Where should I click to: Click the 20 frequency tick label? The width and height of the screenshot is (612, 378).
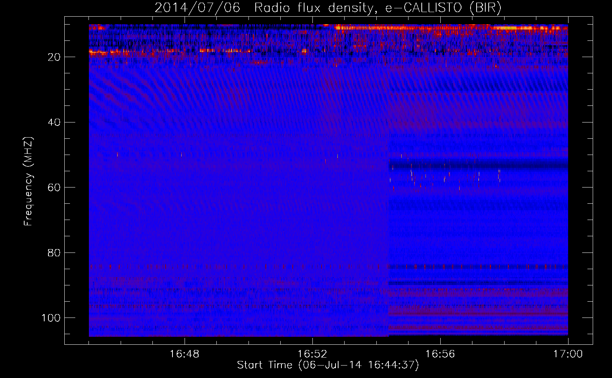tap(54, 57)
